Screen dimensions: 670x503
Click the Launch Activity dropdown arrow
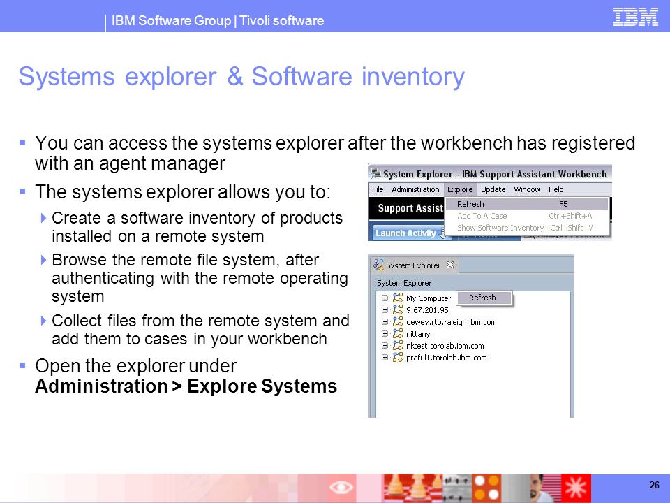click(442, 233)
